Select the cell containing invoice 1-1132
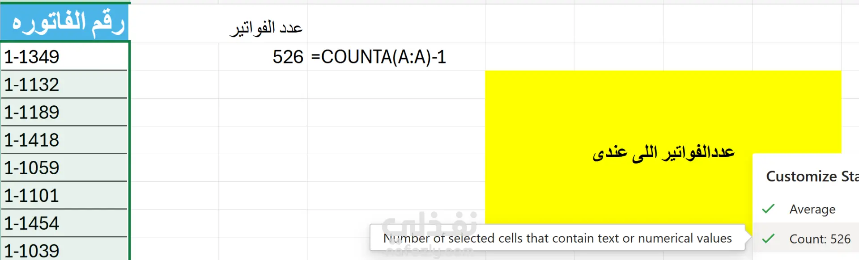Screen dimensions: 859x260 65,84
